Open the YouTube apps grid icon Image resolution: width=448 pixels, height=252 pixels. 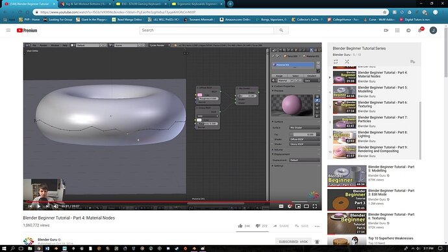pyautogui.click(x=397, y=31)
